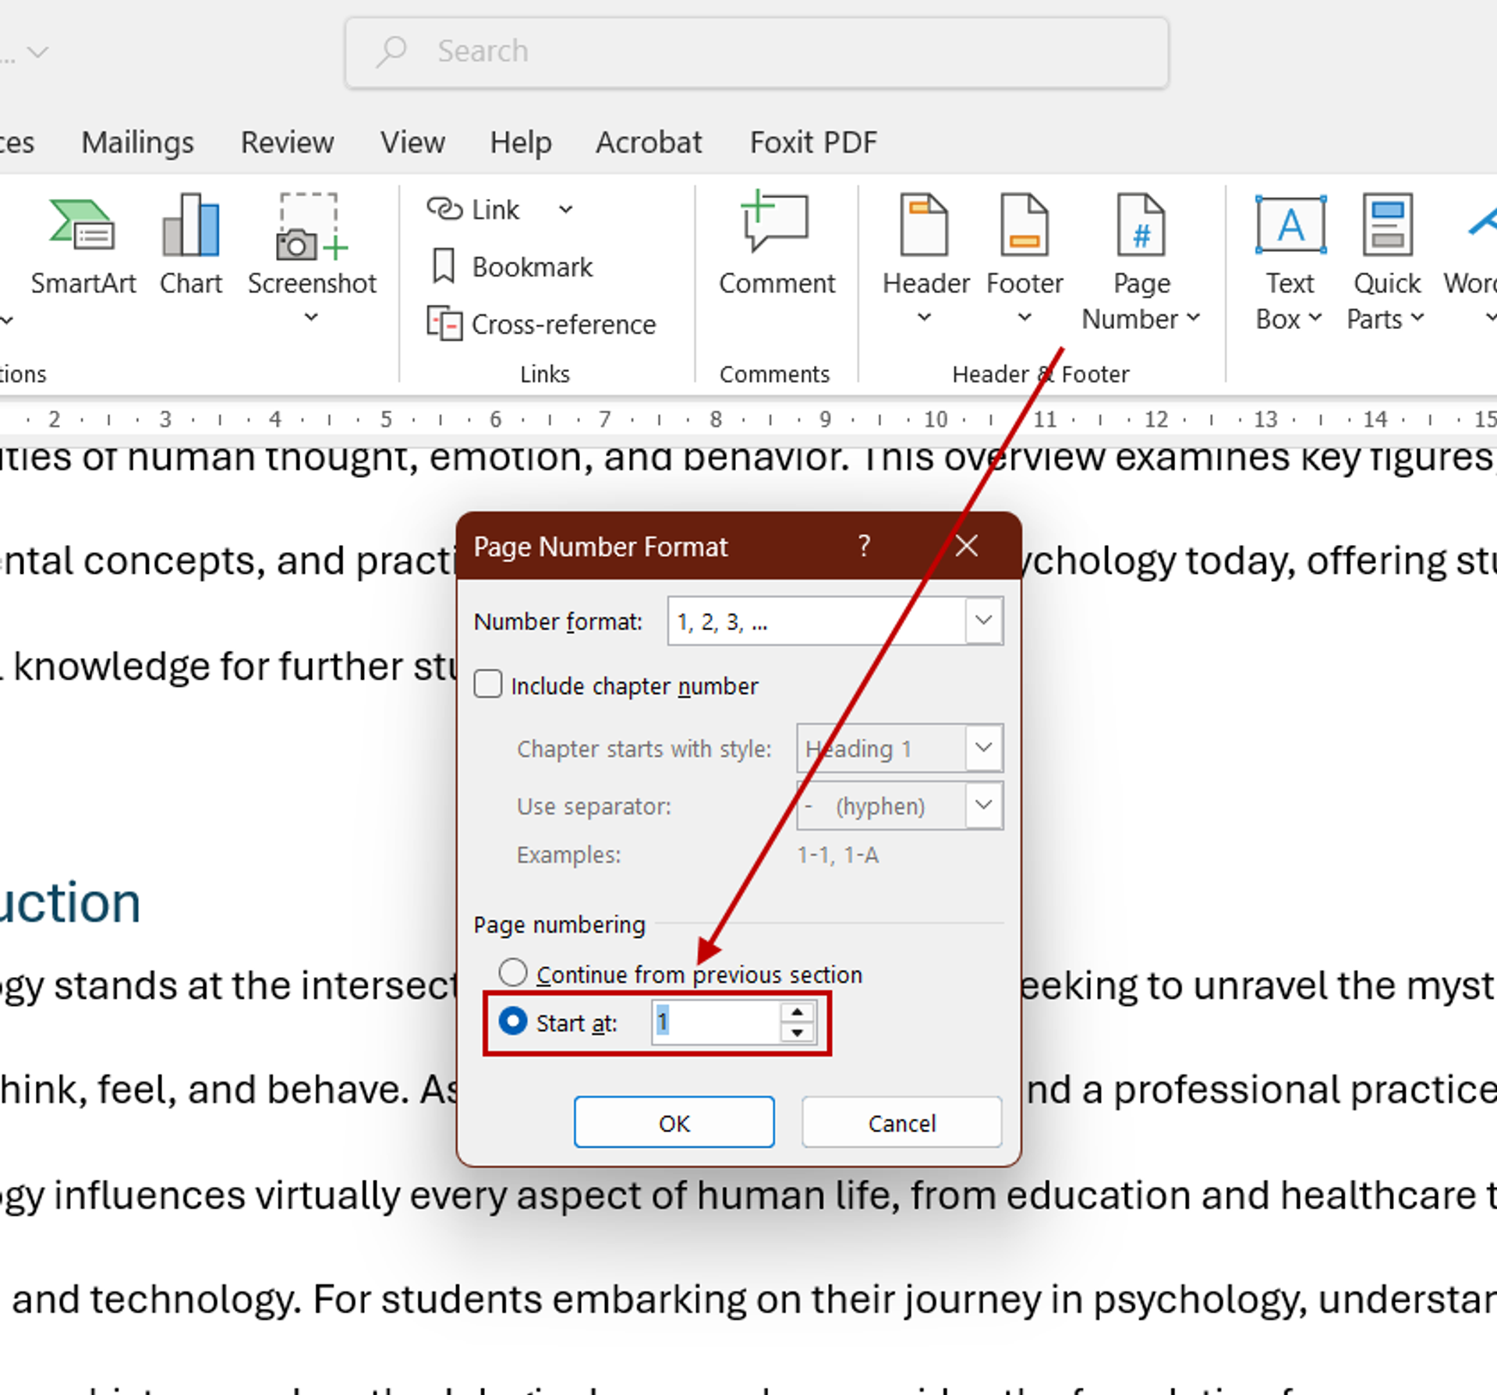Open the Foxit PDF tab
Image resolution: width=1497 pixels, height=1395 pixels.
click(x=813, y=142)
